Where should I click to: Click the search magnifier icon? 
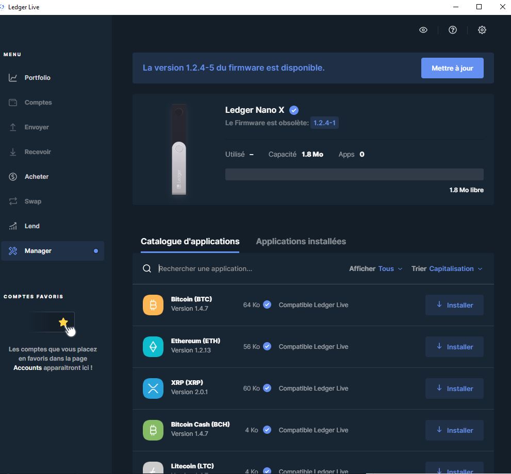146,268
